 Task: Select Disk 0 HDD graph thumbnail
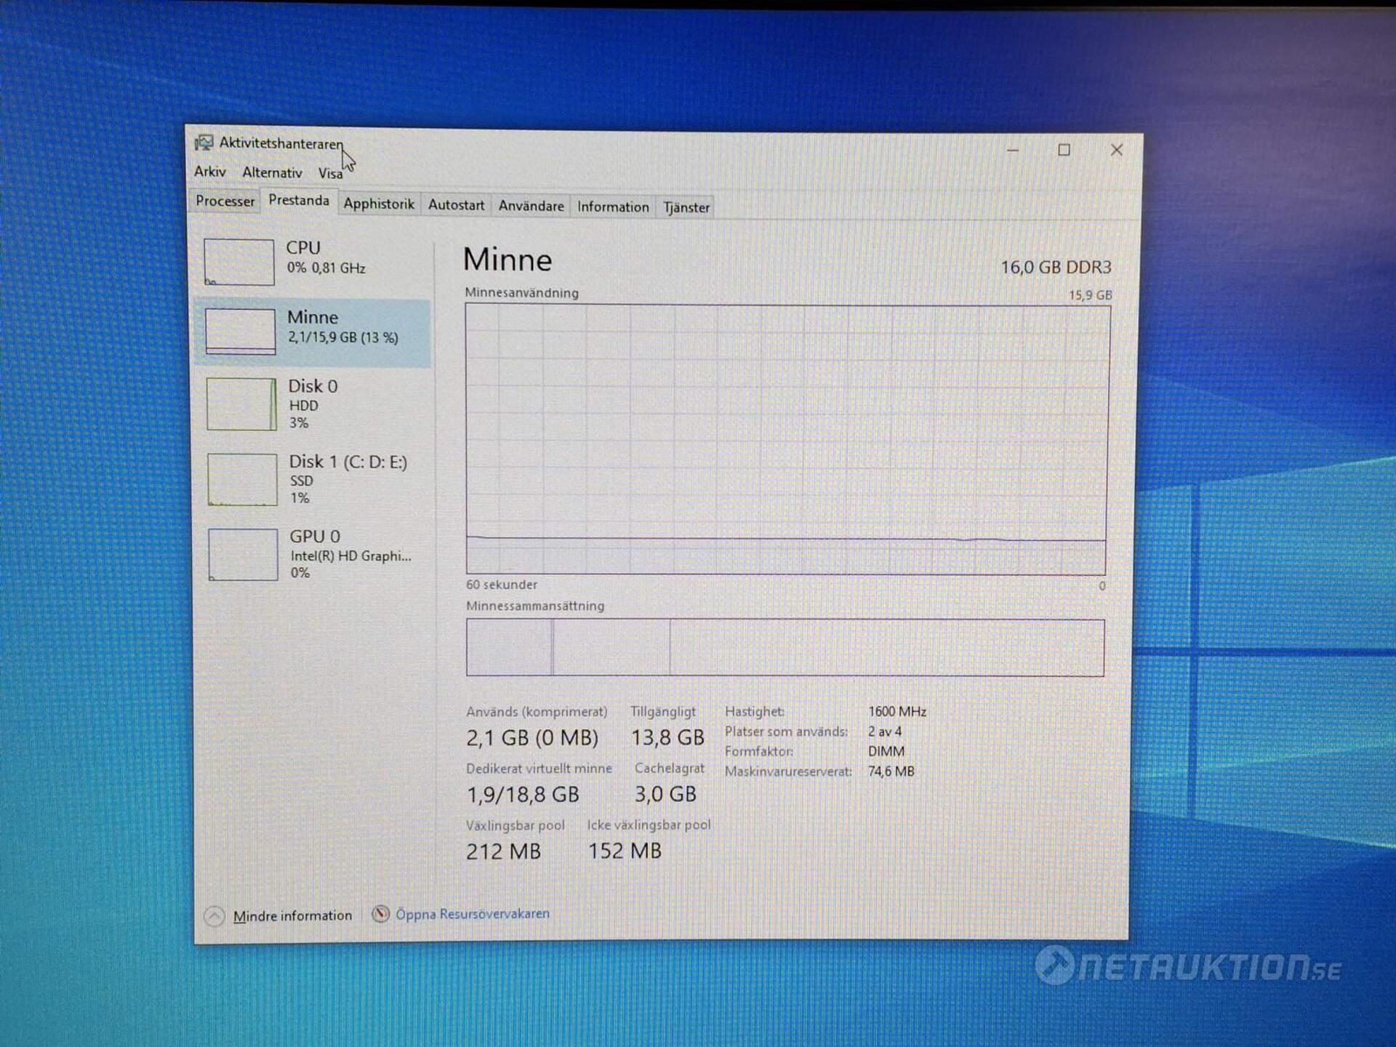point(241,404)
